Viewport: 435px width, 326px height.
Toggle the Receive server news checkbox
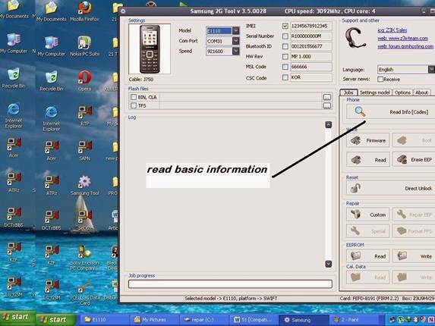380,79
